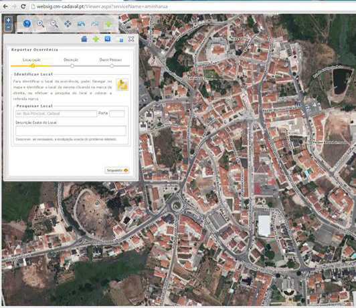The width and height of the screenshot is (356, 308).
Task: Click the blue globe full-extent icon
Action: [27, 23]
